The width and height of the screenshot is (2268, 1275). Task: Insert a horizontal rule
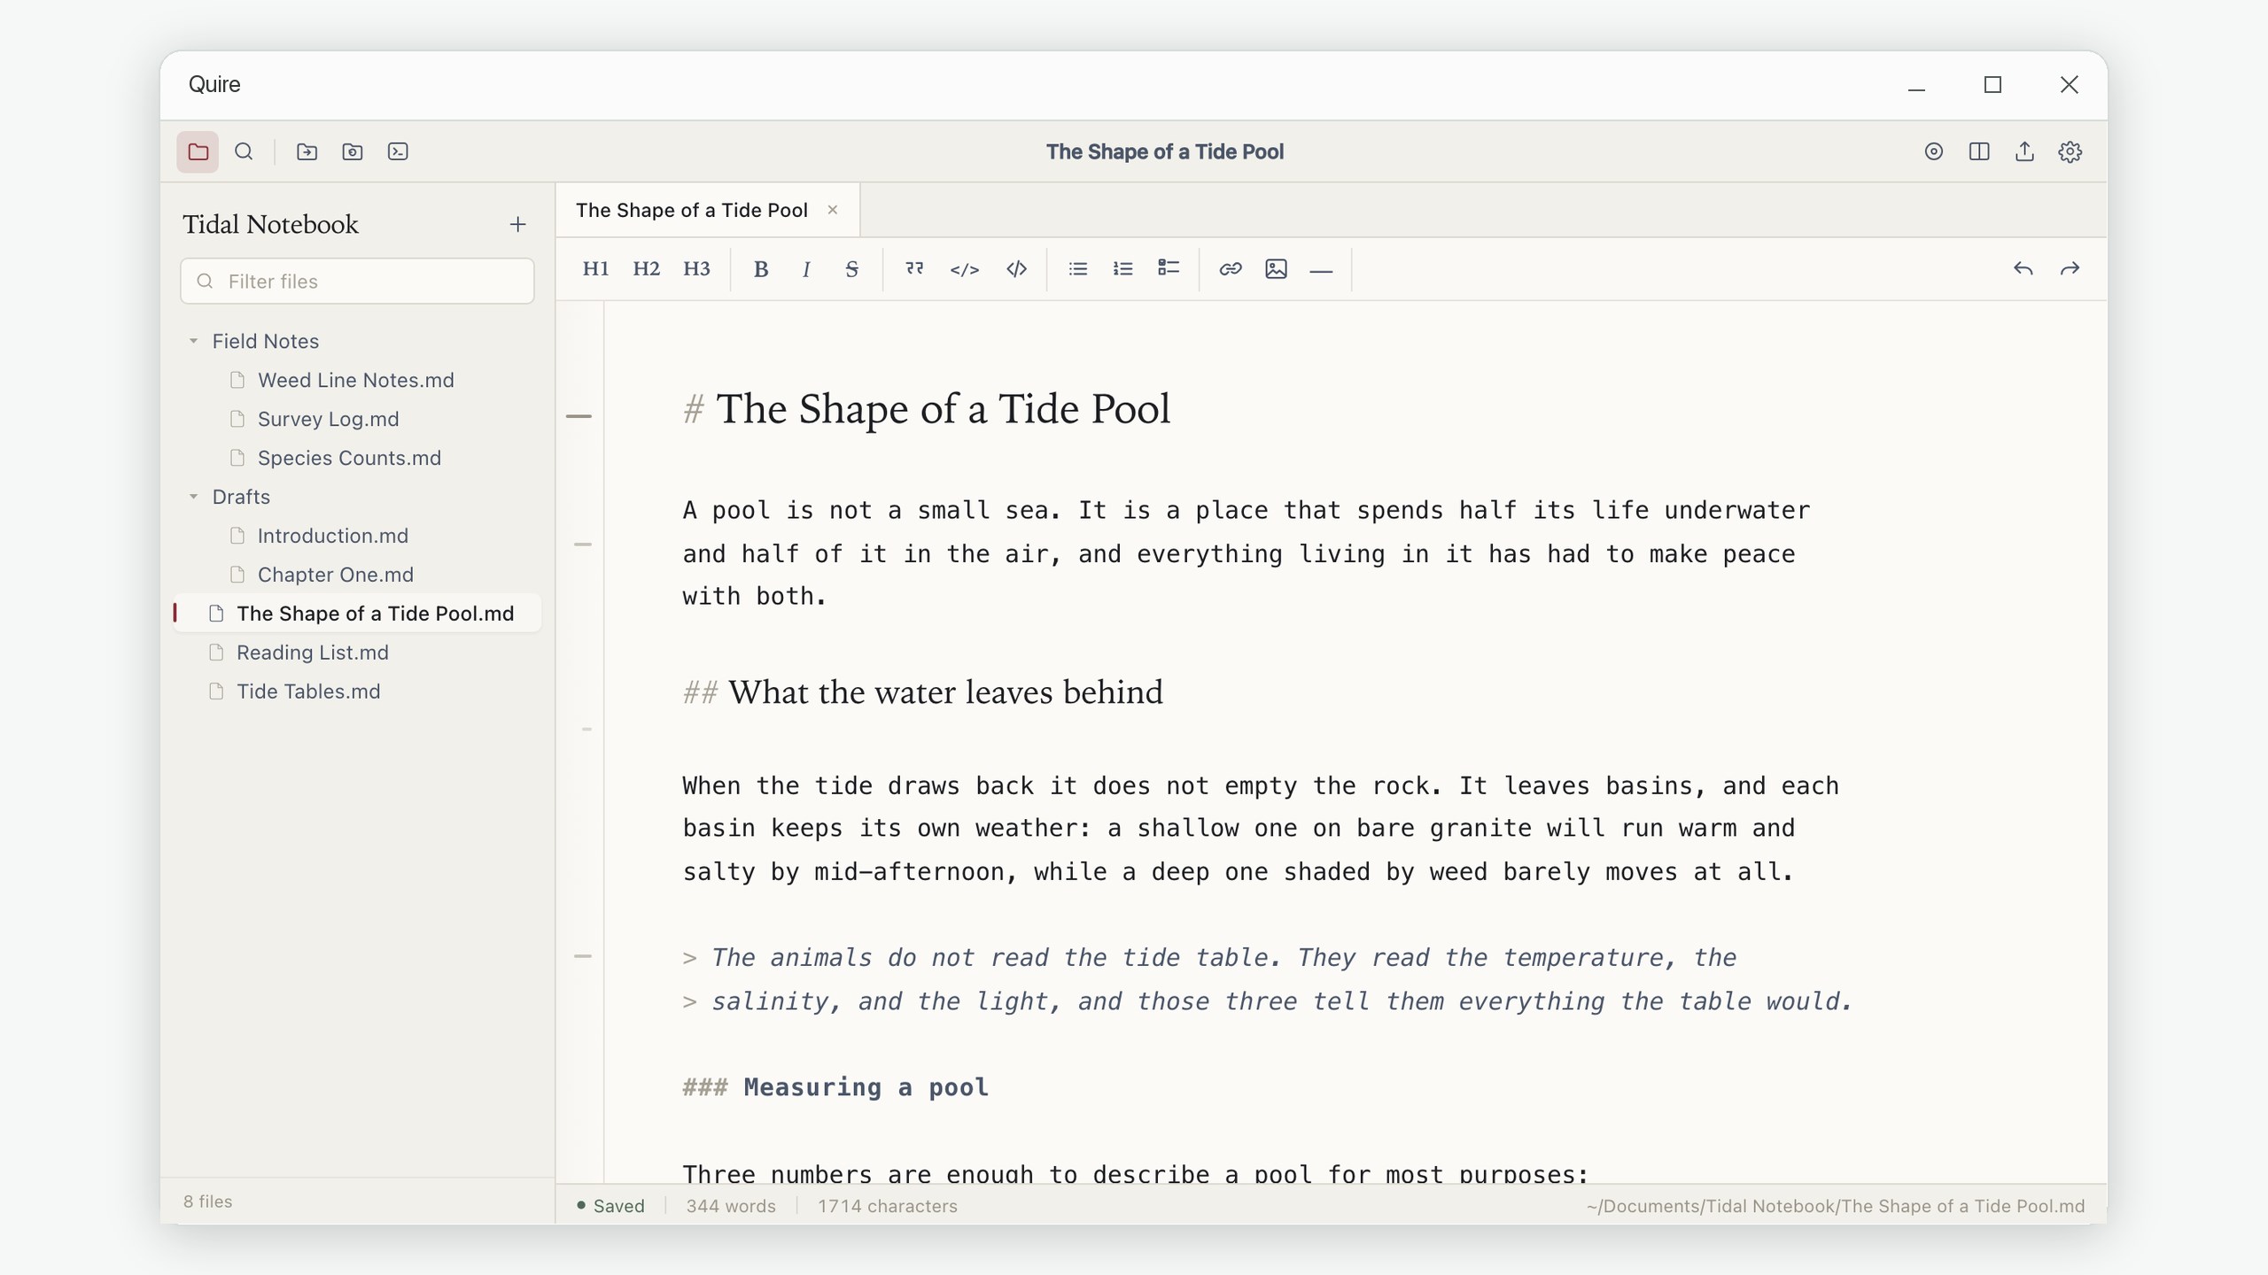1321,269
